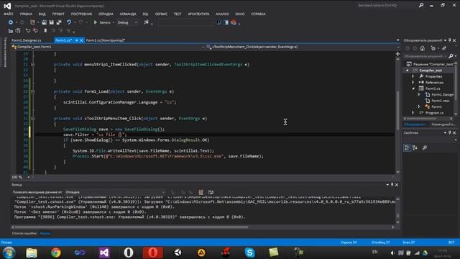This screenshot has width=460, height=259.
Task: Open Google Chrome from the taskbar
Action: 56,253
